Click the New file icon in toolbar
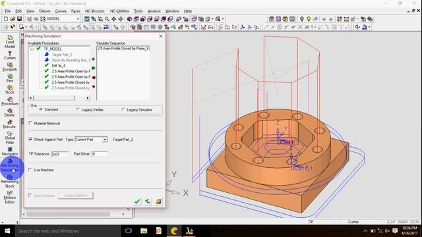This screenshot has width=422, height=237. point(6,19)
